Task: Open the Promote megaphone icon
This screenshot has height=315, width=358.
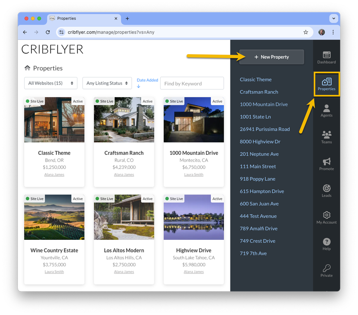Action: [x=327, y=164]
